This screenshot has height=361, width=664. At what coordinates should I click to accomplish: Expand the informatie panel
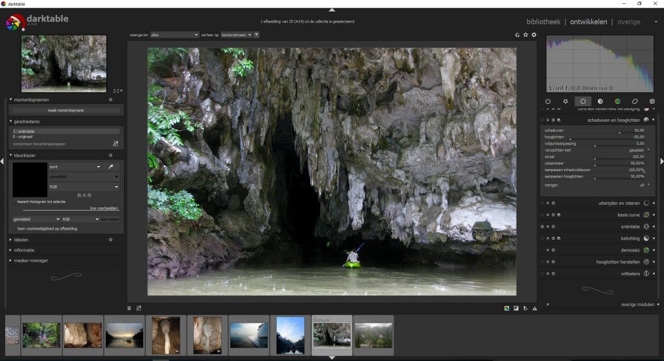(10, 250)
